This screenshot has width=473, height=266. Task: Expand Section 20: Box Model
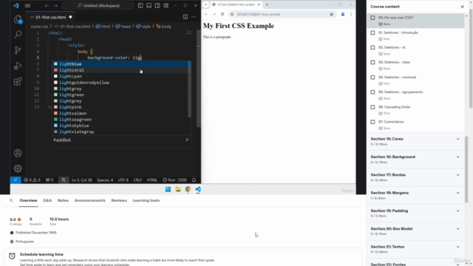415,231
